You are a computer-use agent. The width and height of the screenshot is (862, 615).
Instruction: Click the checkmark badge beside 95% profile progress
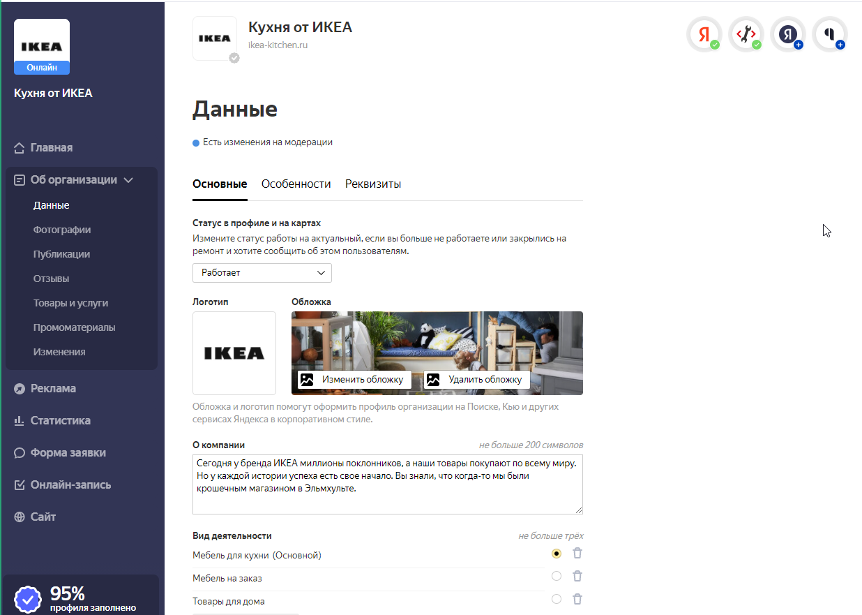pos(28,599)
